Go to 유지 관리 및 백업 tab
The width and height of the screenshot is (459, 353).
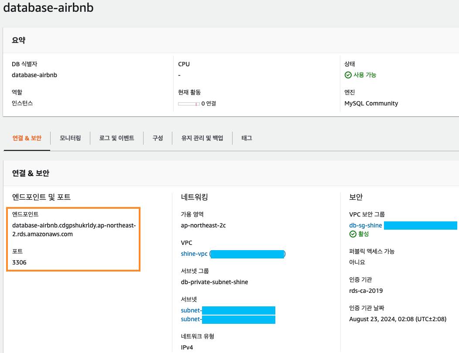point(202,138)
